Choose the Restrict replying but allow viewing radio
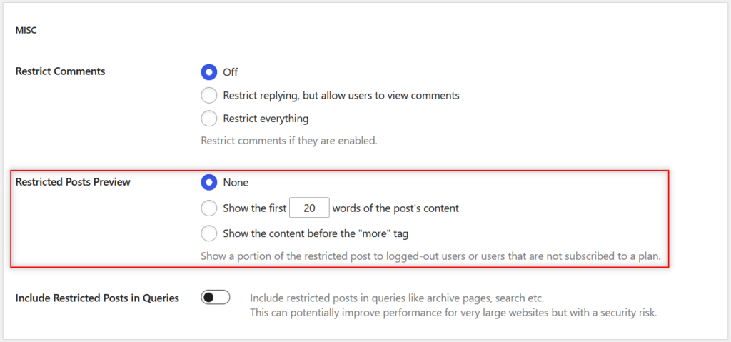Screen dimensions: 731x342 coord(209,95)
